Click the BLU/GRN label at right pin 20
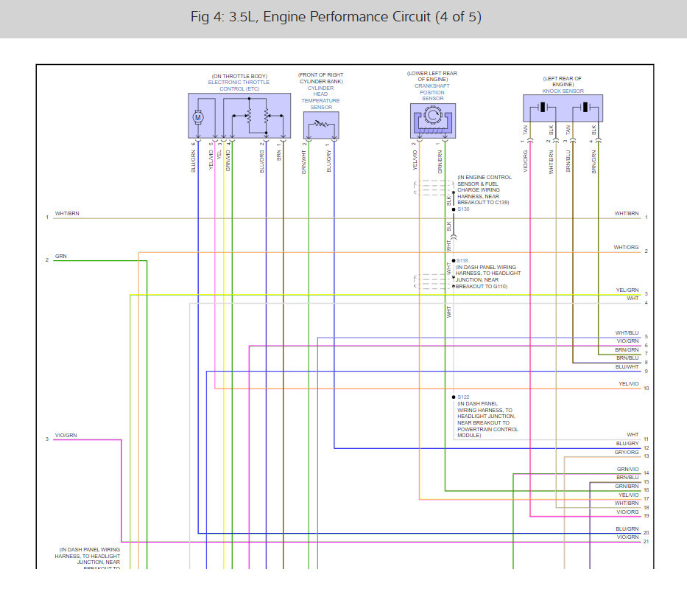Image resolution: width=687 pixels, height=589 pixels. [627, 529]
